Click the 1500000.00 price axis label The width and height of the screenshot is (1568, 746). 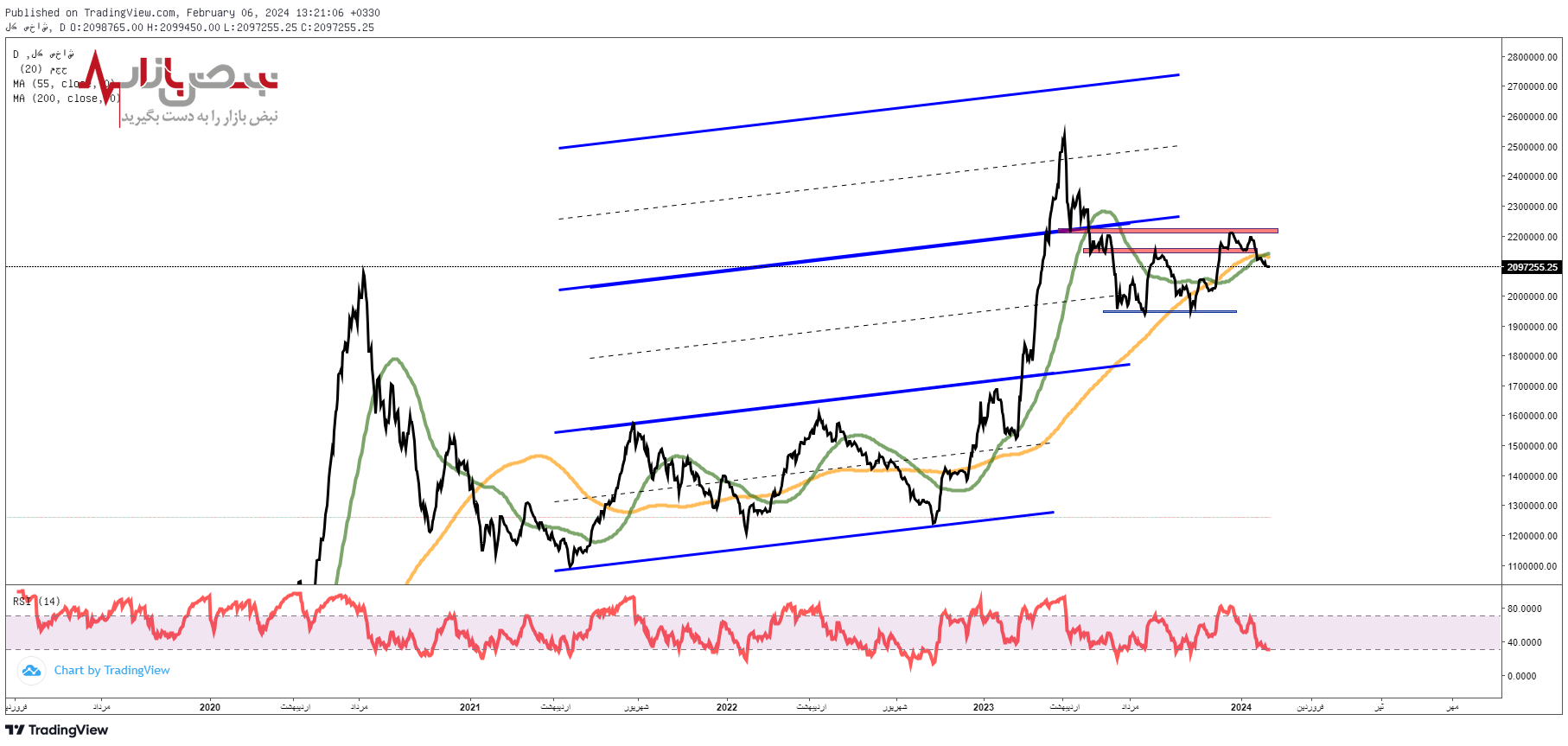coord(1532,446)
